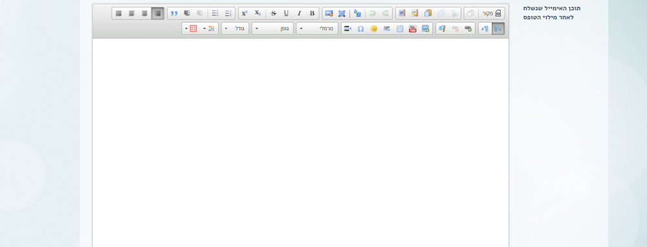Screen dimensions: 647x247
Task: Click the Copy icon
Action: click(441, 13)
